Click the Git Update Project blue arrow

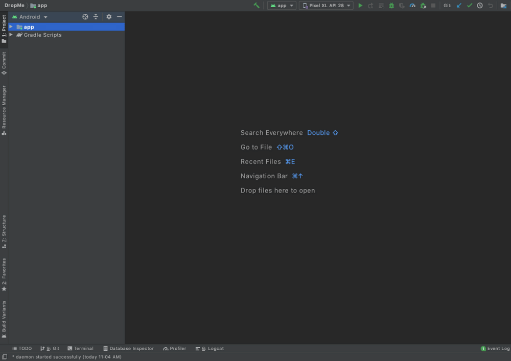pos(459,6)
